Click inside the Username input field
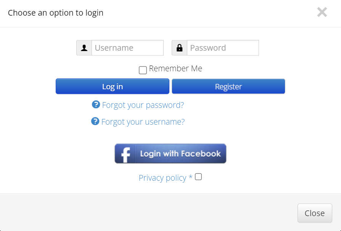Viewport: 341px width, 231px height. pos(128,48)
